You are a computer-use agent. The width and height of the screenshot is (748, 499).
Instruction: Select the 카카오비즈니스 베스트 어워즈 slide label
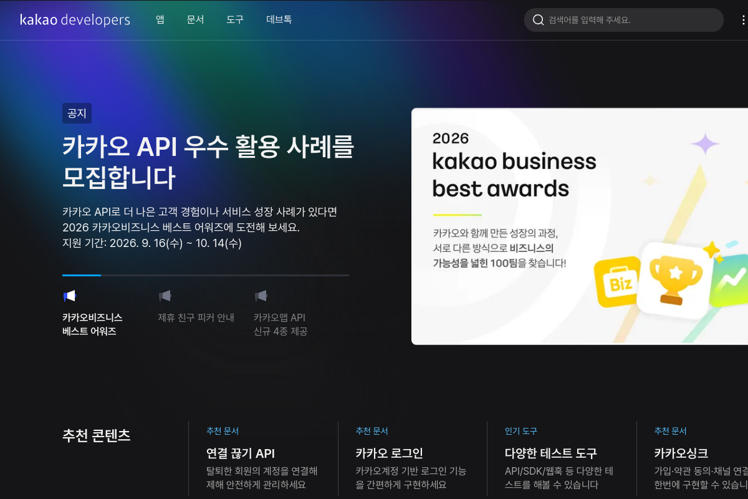[92, 324]
